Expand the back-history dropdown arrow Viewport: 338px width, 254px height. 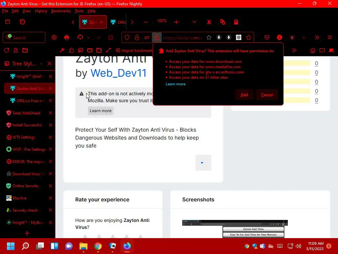pos(88,38)
